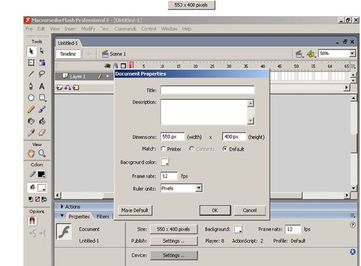The height and width of the screenshot is (266, 361).
Task: Click the width dimension field
Action: [x=173, y=137]
